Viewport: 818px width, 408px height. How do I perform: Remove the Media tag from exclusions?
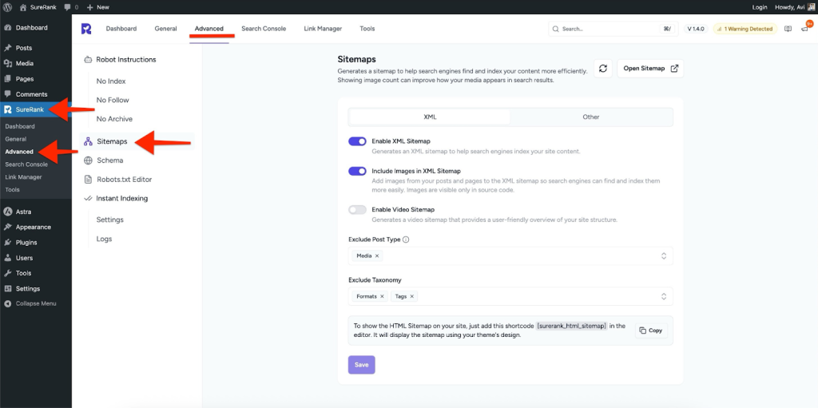pyautogui.click(x=378, y=255)
